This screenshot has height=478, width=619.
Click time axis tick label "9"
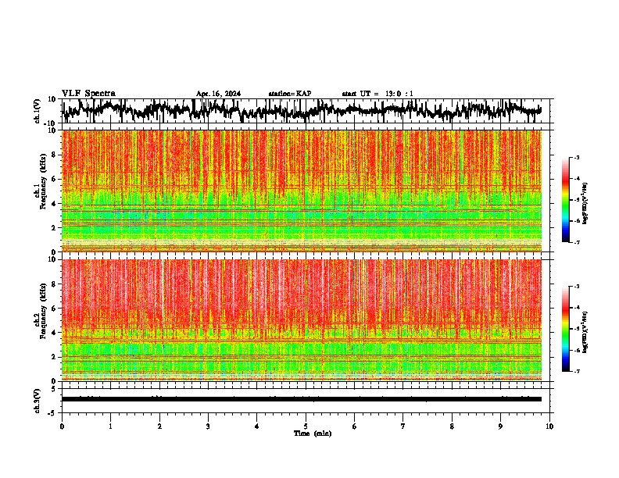pos(500,426)
